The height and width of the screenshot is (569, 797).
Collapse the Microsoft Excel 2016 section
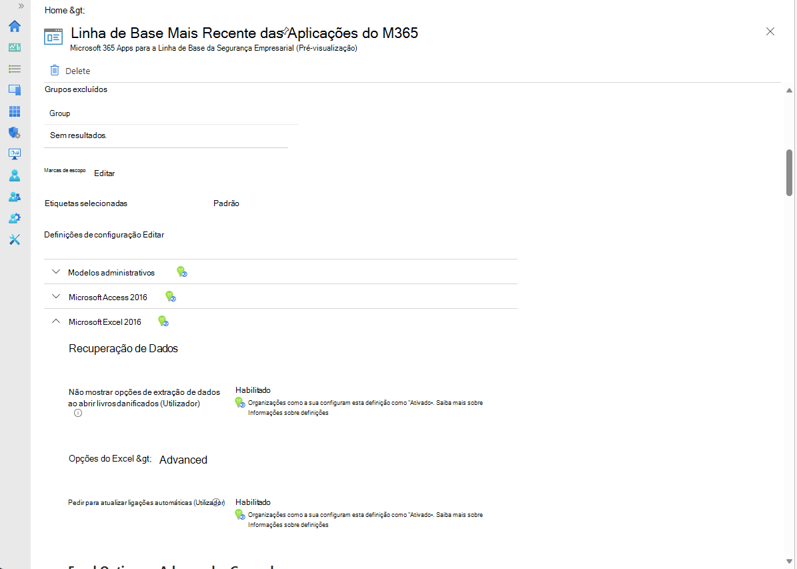tap(56, 322)
